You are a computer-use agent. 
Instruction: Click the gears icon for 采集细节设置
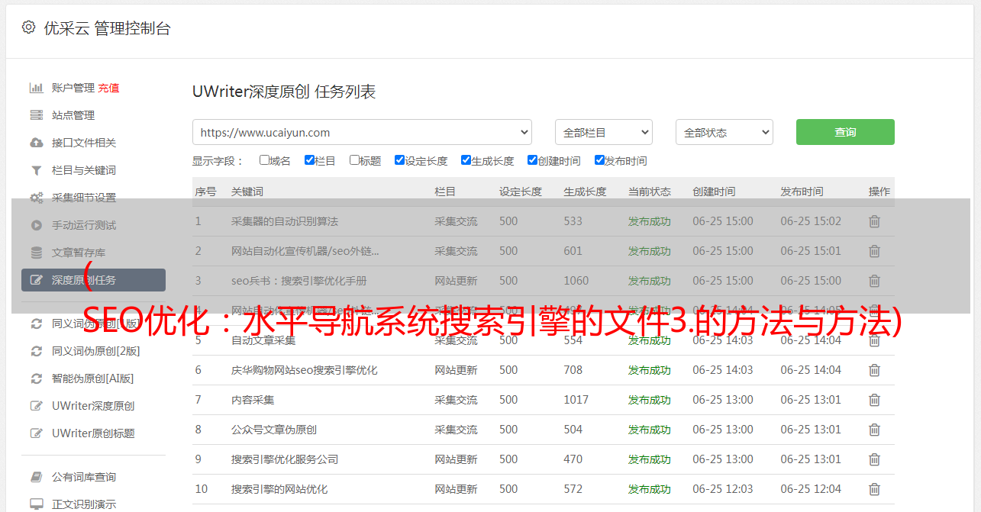[36, 198]
